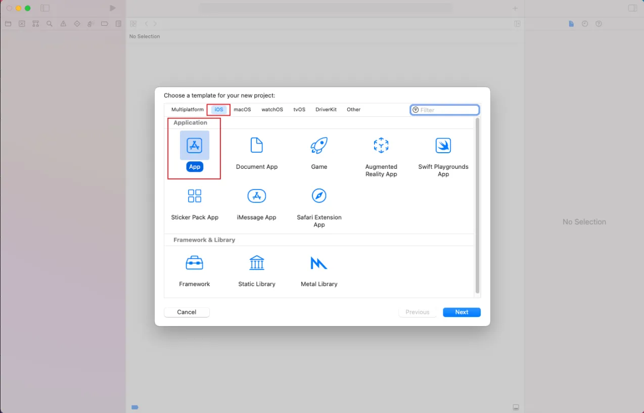Viewport: 644px width, 413px height.
Task: Select the Framework toolbox icon
Action: click(195, 263)
